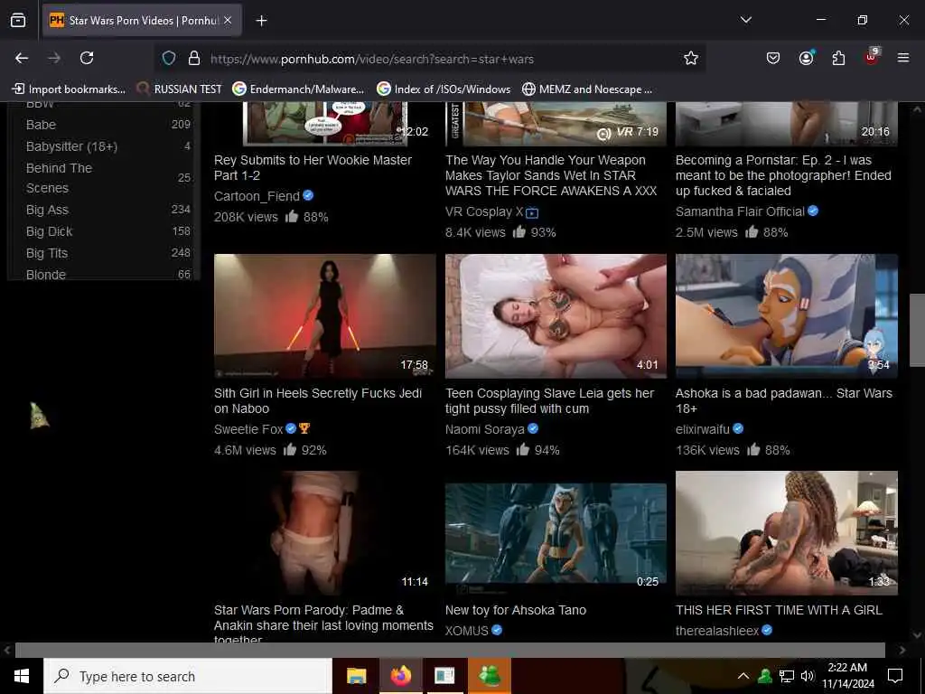This screenshot has width=925, height=694.
Task: Click the forward navigation arrow
Action: point(54,58)
